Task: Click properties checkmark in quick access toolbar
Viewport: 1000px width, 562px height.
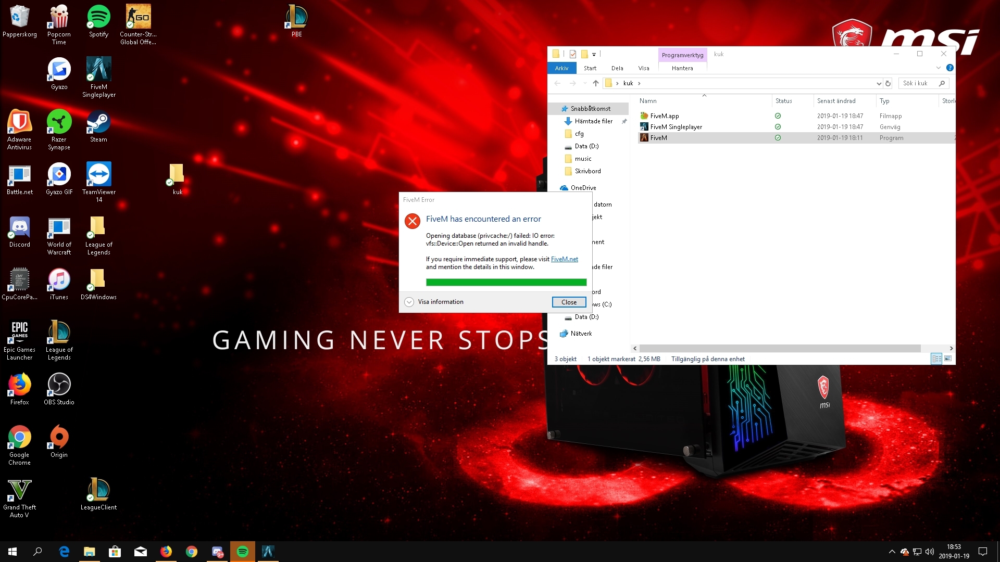Action: (572, 54)
